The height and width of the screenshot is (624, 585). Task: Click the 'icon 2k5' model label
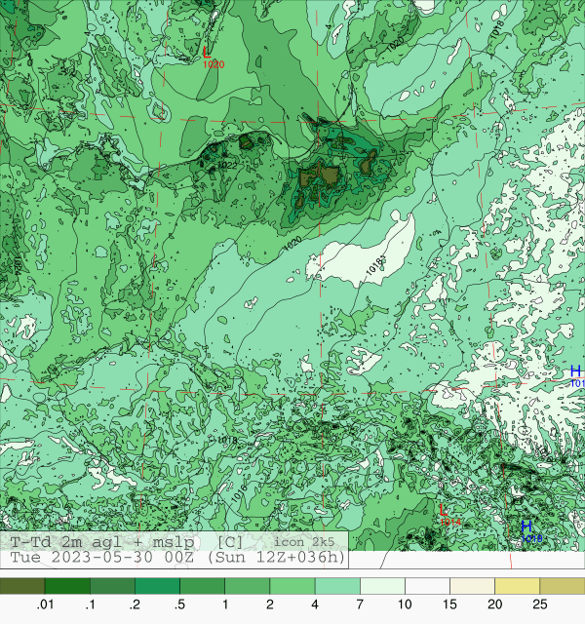pyautogui.click(x=304, y=541)
